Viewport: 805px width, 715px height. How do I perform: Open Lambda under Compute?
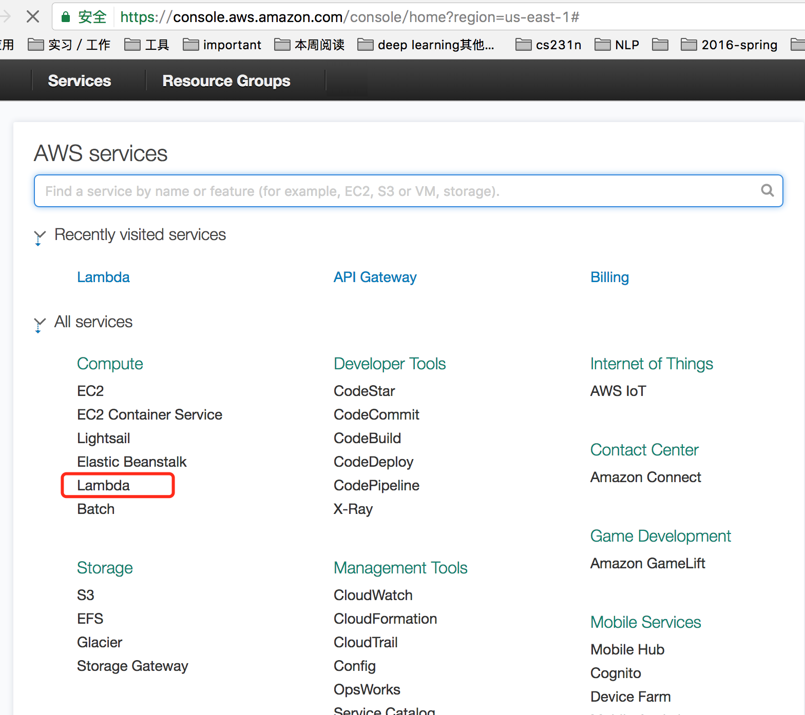(103, 485)
